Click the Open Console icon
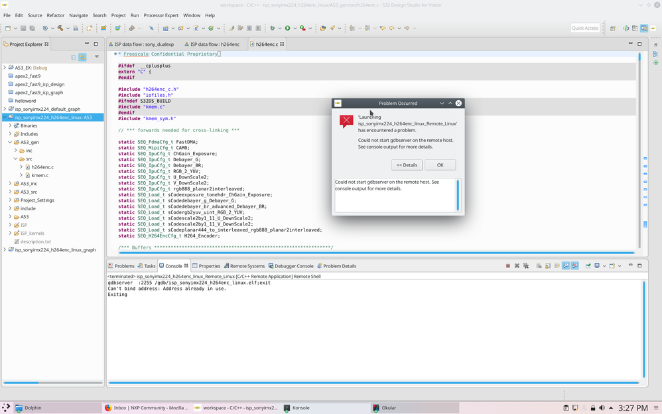 612,266
